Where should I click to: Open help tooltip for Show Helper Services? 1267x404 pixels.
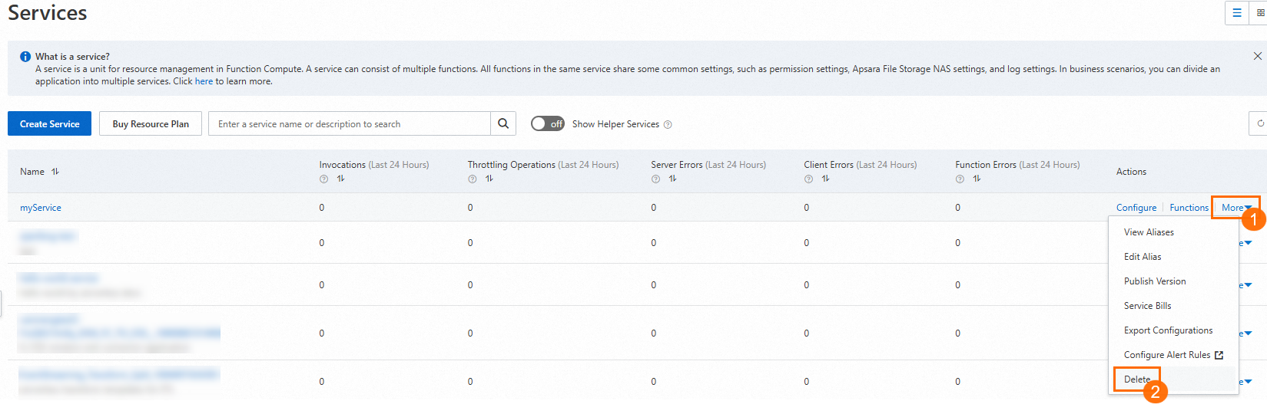(x=668, y=124)
